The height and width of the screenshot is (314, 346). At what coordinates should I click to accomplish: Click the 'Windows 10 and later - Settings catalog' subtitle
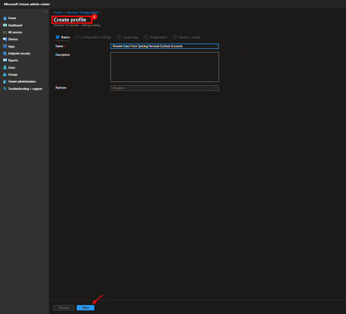point(77,25)
